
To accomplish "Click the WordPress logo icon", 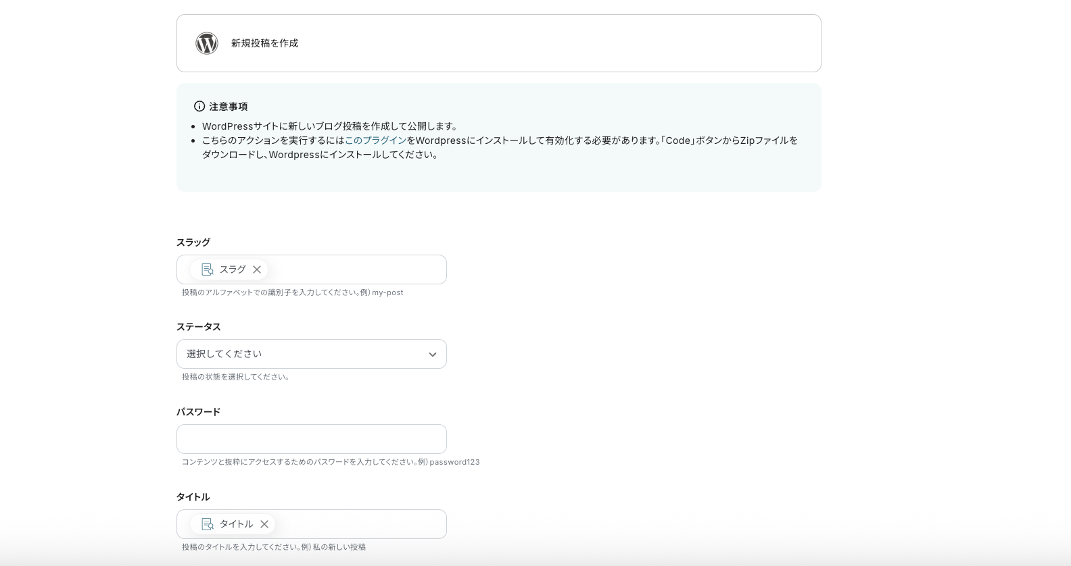I will [x=207, y=43].
